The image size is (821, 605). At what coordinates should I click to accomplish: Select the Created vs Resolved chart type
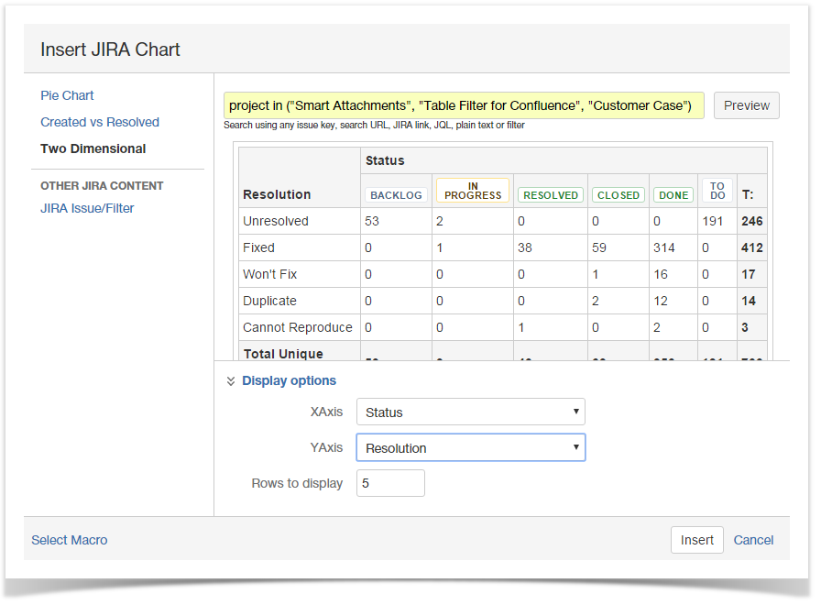(x=99, y=122)
